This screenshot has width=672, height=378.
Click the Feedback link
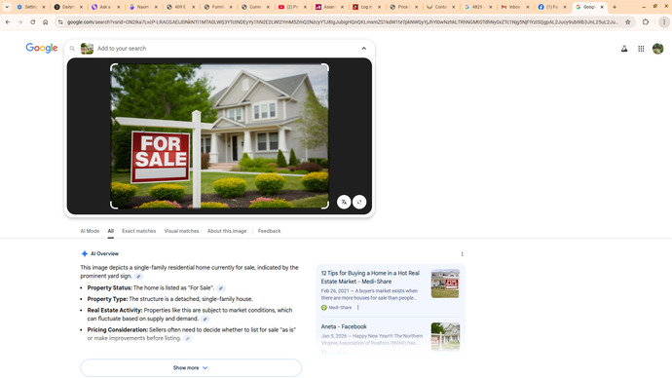point(269,231)
